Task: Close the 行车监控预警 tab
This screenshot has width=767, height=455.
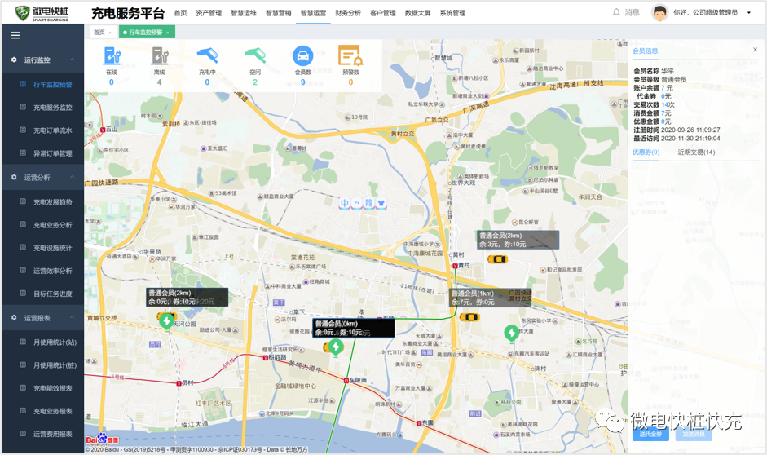Action: 167,33
